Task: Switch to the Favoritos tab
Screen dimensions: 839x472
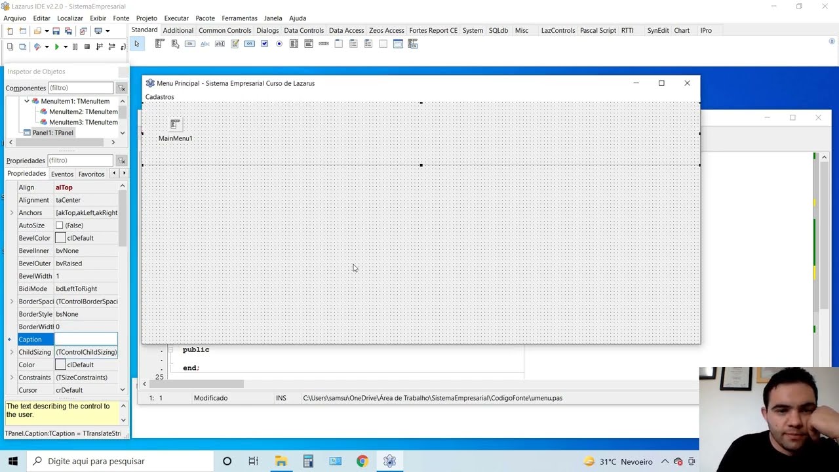Action: coord(91,174)
